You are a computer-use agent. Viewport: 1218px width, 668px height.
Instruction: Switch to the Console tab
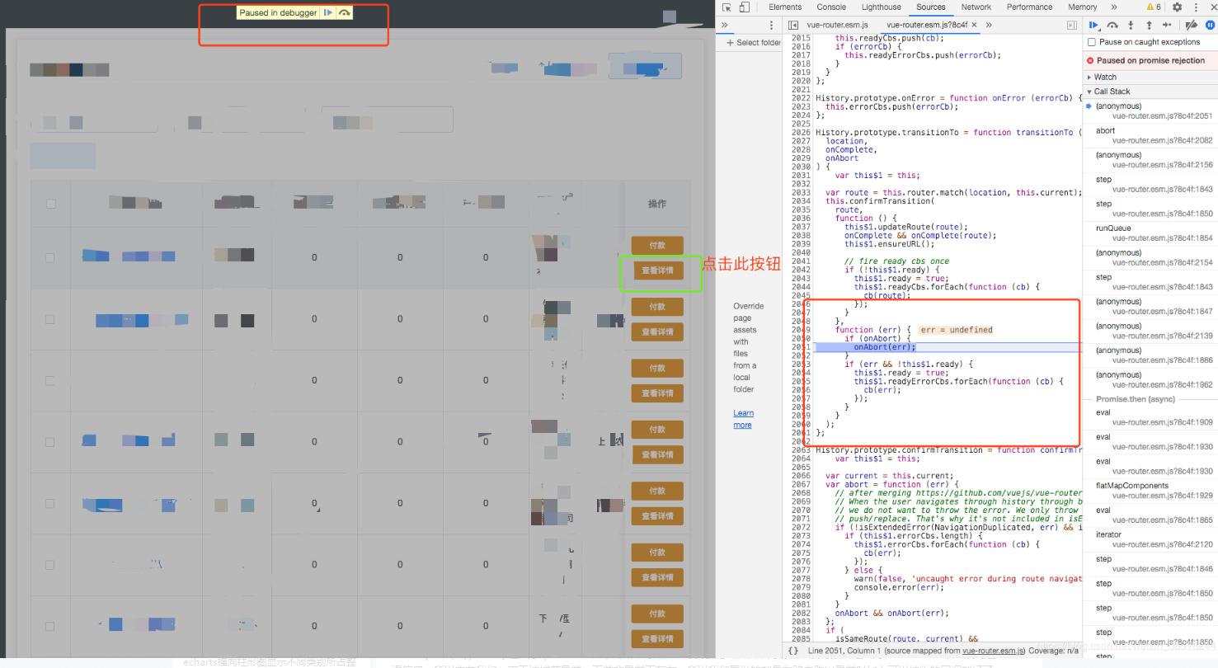pyautogui.click(x=831, y=7)
